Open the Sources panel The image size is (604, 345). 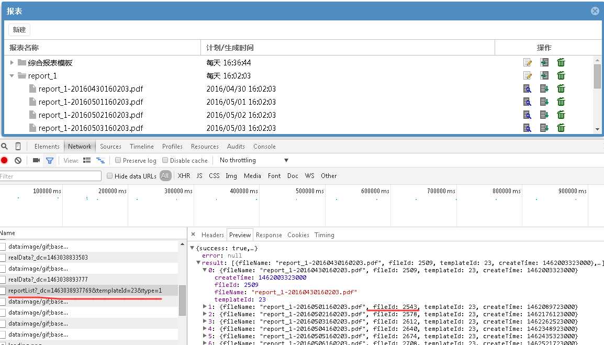(110, 147)
